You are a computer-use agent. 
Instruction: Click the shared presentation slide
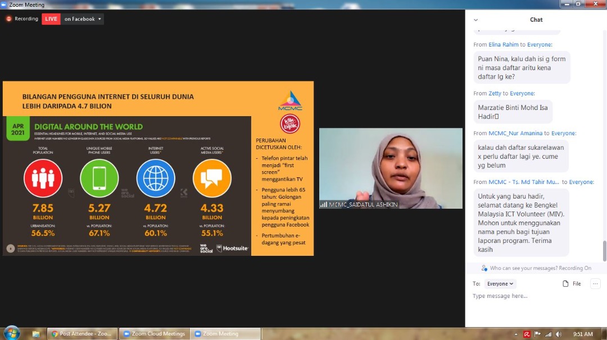[x=158, y=168]
